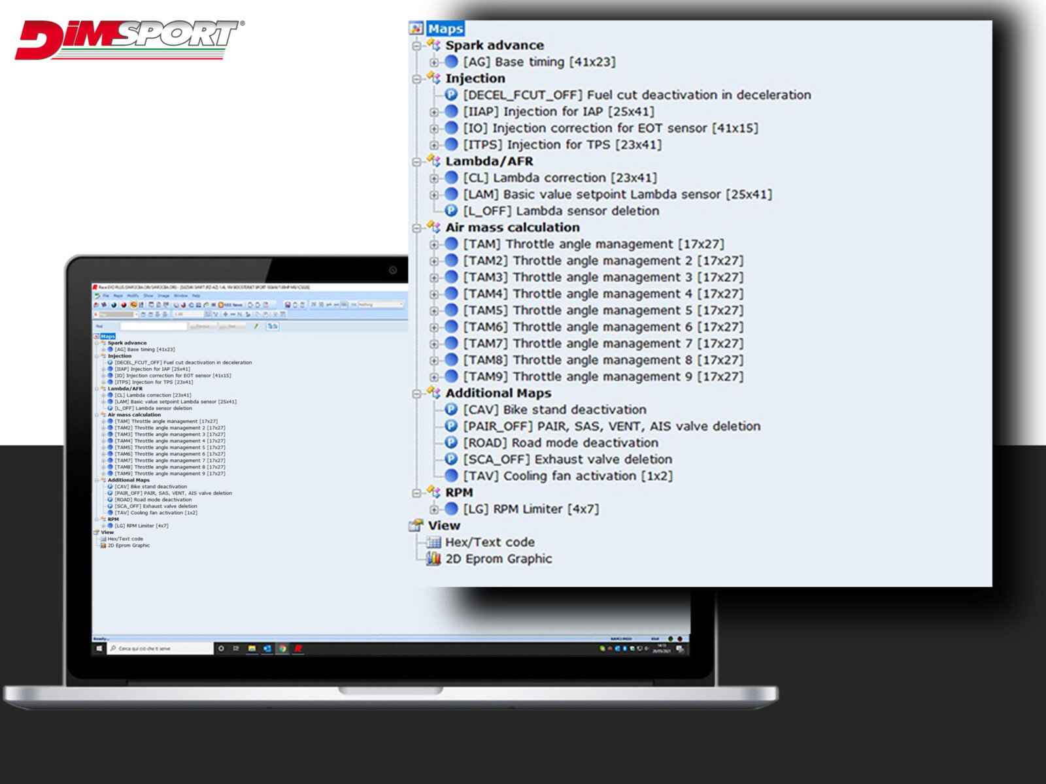Click the P icon beside enlarged Fuel cut deactivation

coord(451,95)
